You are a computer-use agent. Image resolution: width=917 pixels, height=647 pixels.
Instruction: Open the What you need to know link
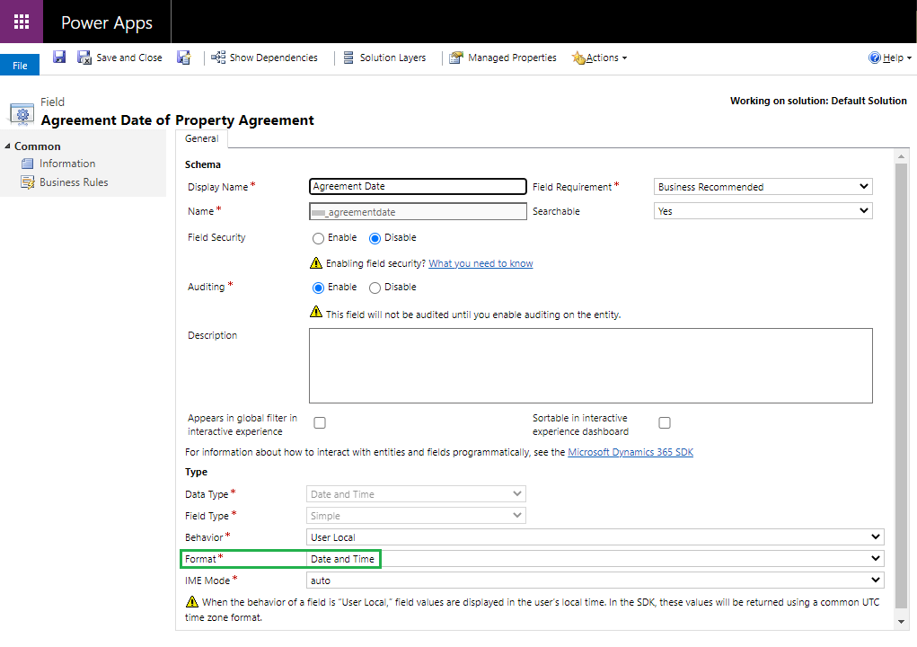pyautogui.click(x=481, y=263)
